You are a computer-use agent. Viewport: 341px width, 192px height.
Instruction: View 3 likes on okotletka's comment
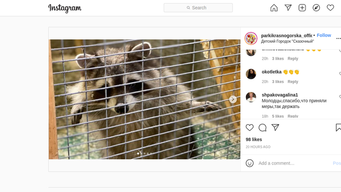coord(278,82)
